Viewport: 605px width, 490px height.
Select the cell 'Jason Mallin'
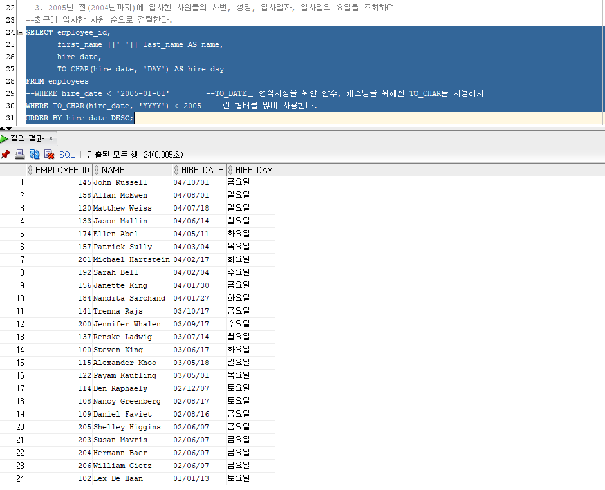click(133, 221)
